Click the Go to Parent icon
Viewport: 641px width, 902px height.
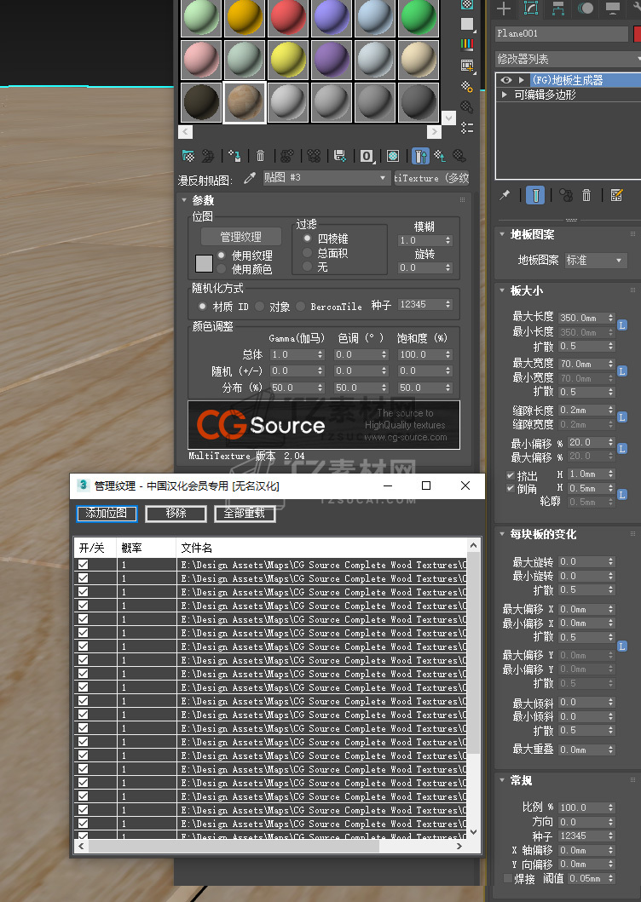click(440, 156)
